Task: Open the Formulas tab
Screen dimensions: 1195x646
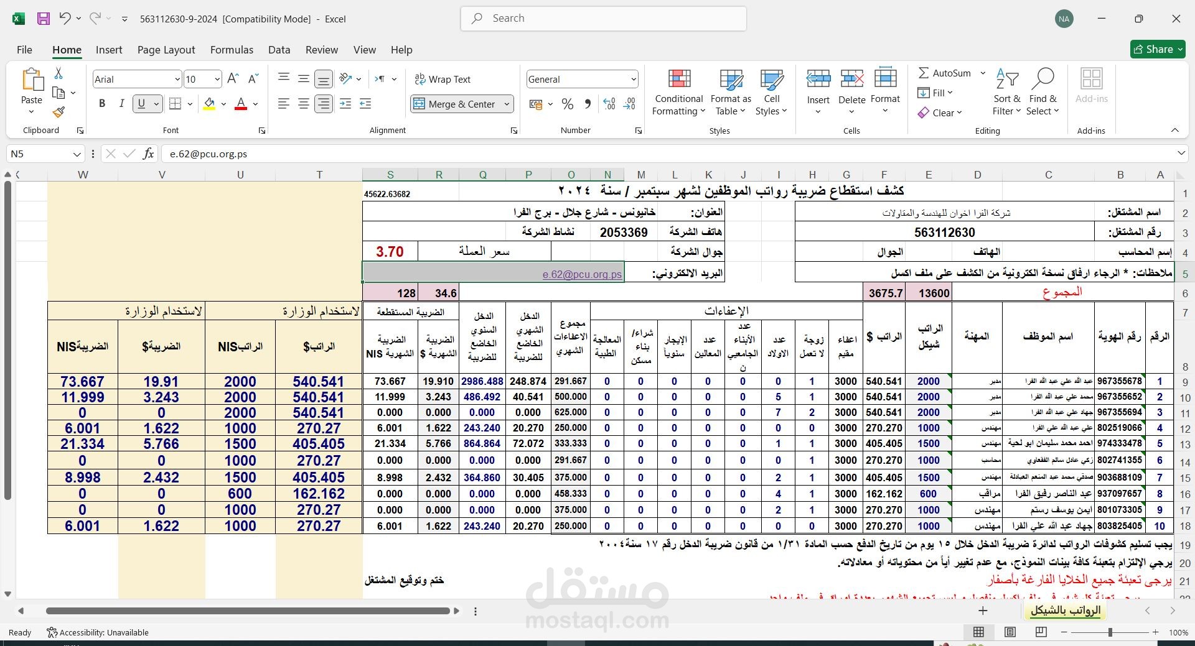Action: 232,50
